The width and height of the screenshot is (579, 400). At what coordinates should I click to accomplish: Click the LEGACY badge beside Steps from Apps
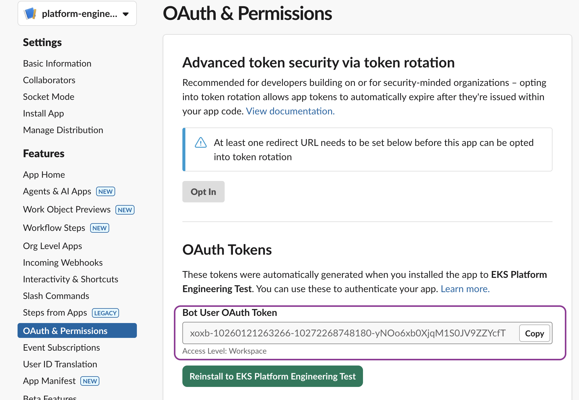click(105, 313)
